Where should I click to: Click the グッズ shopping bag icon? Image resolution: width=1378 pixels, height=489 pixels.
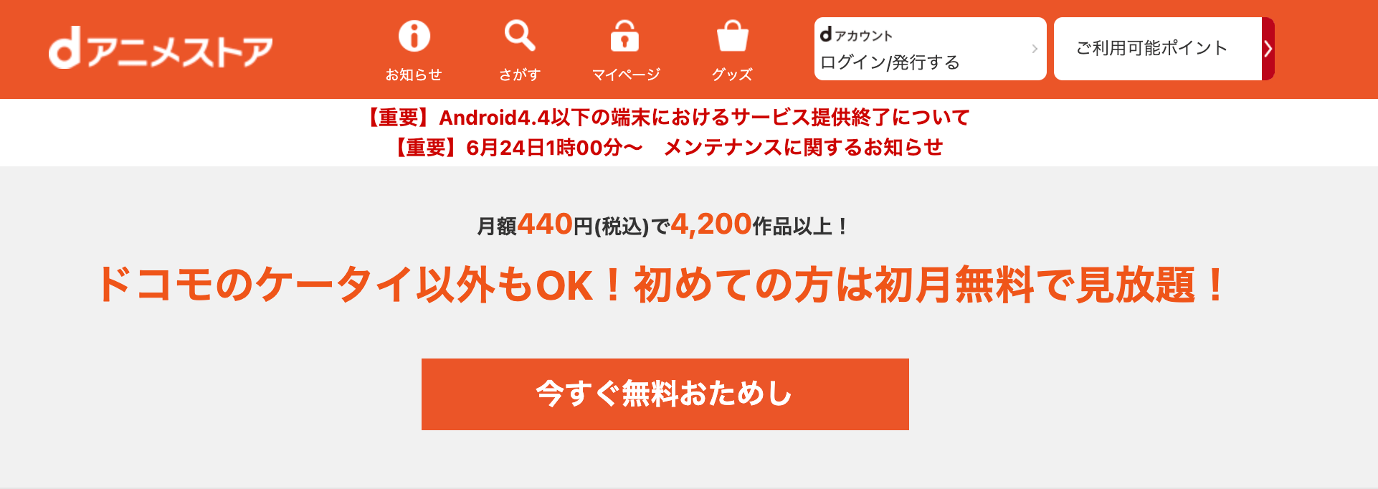pyautogui.click(x=732, y=35)
